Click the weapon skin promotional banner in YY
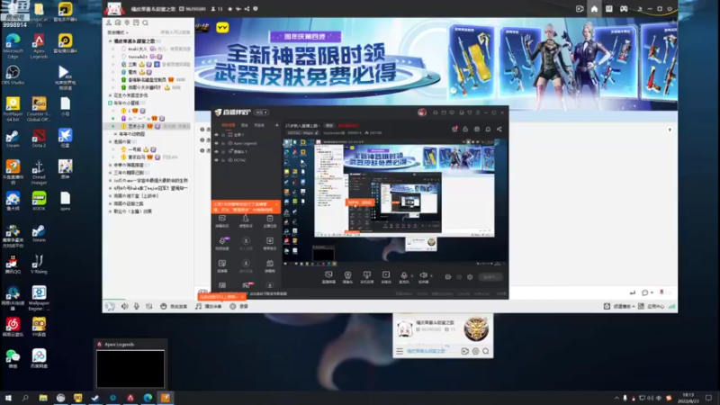Screen dimensions: 720x405 [436, 63]
